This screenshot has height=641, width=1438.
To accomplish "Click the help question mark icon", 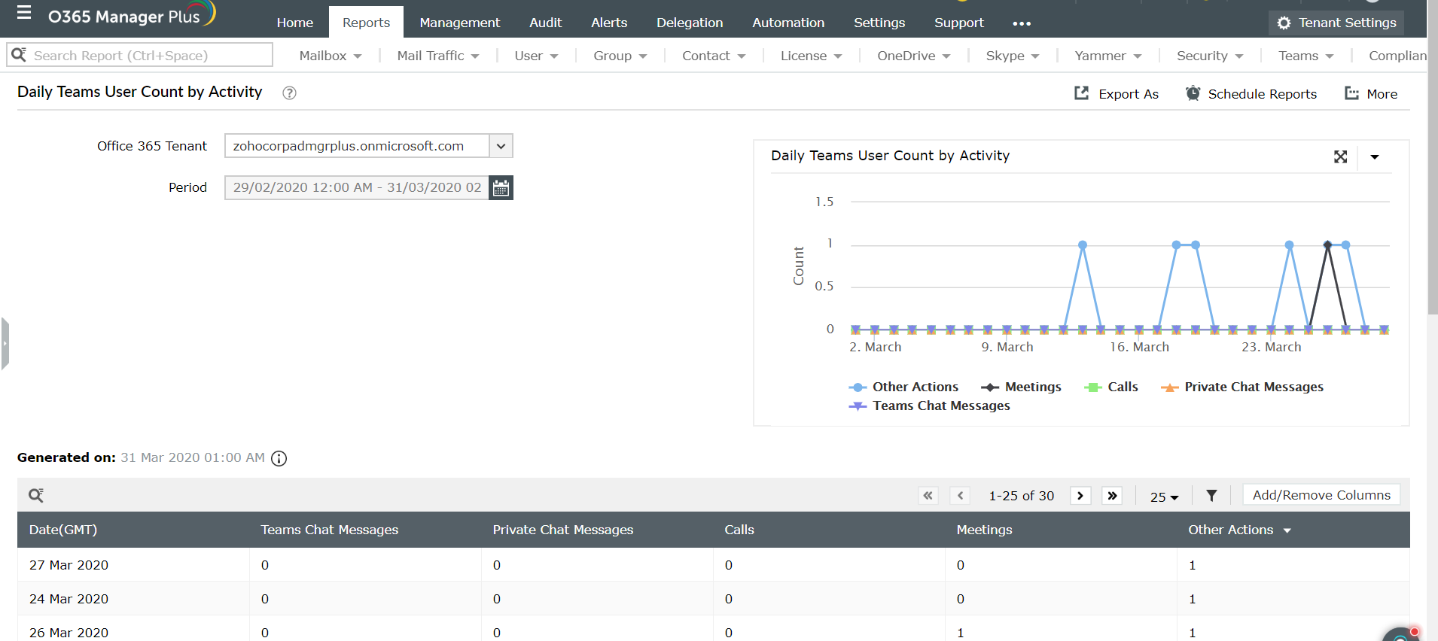I will 289,93.
